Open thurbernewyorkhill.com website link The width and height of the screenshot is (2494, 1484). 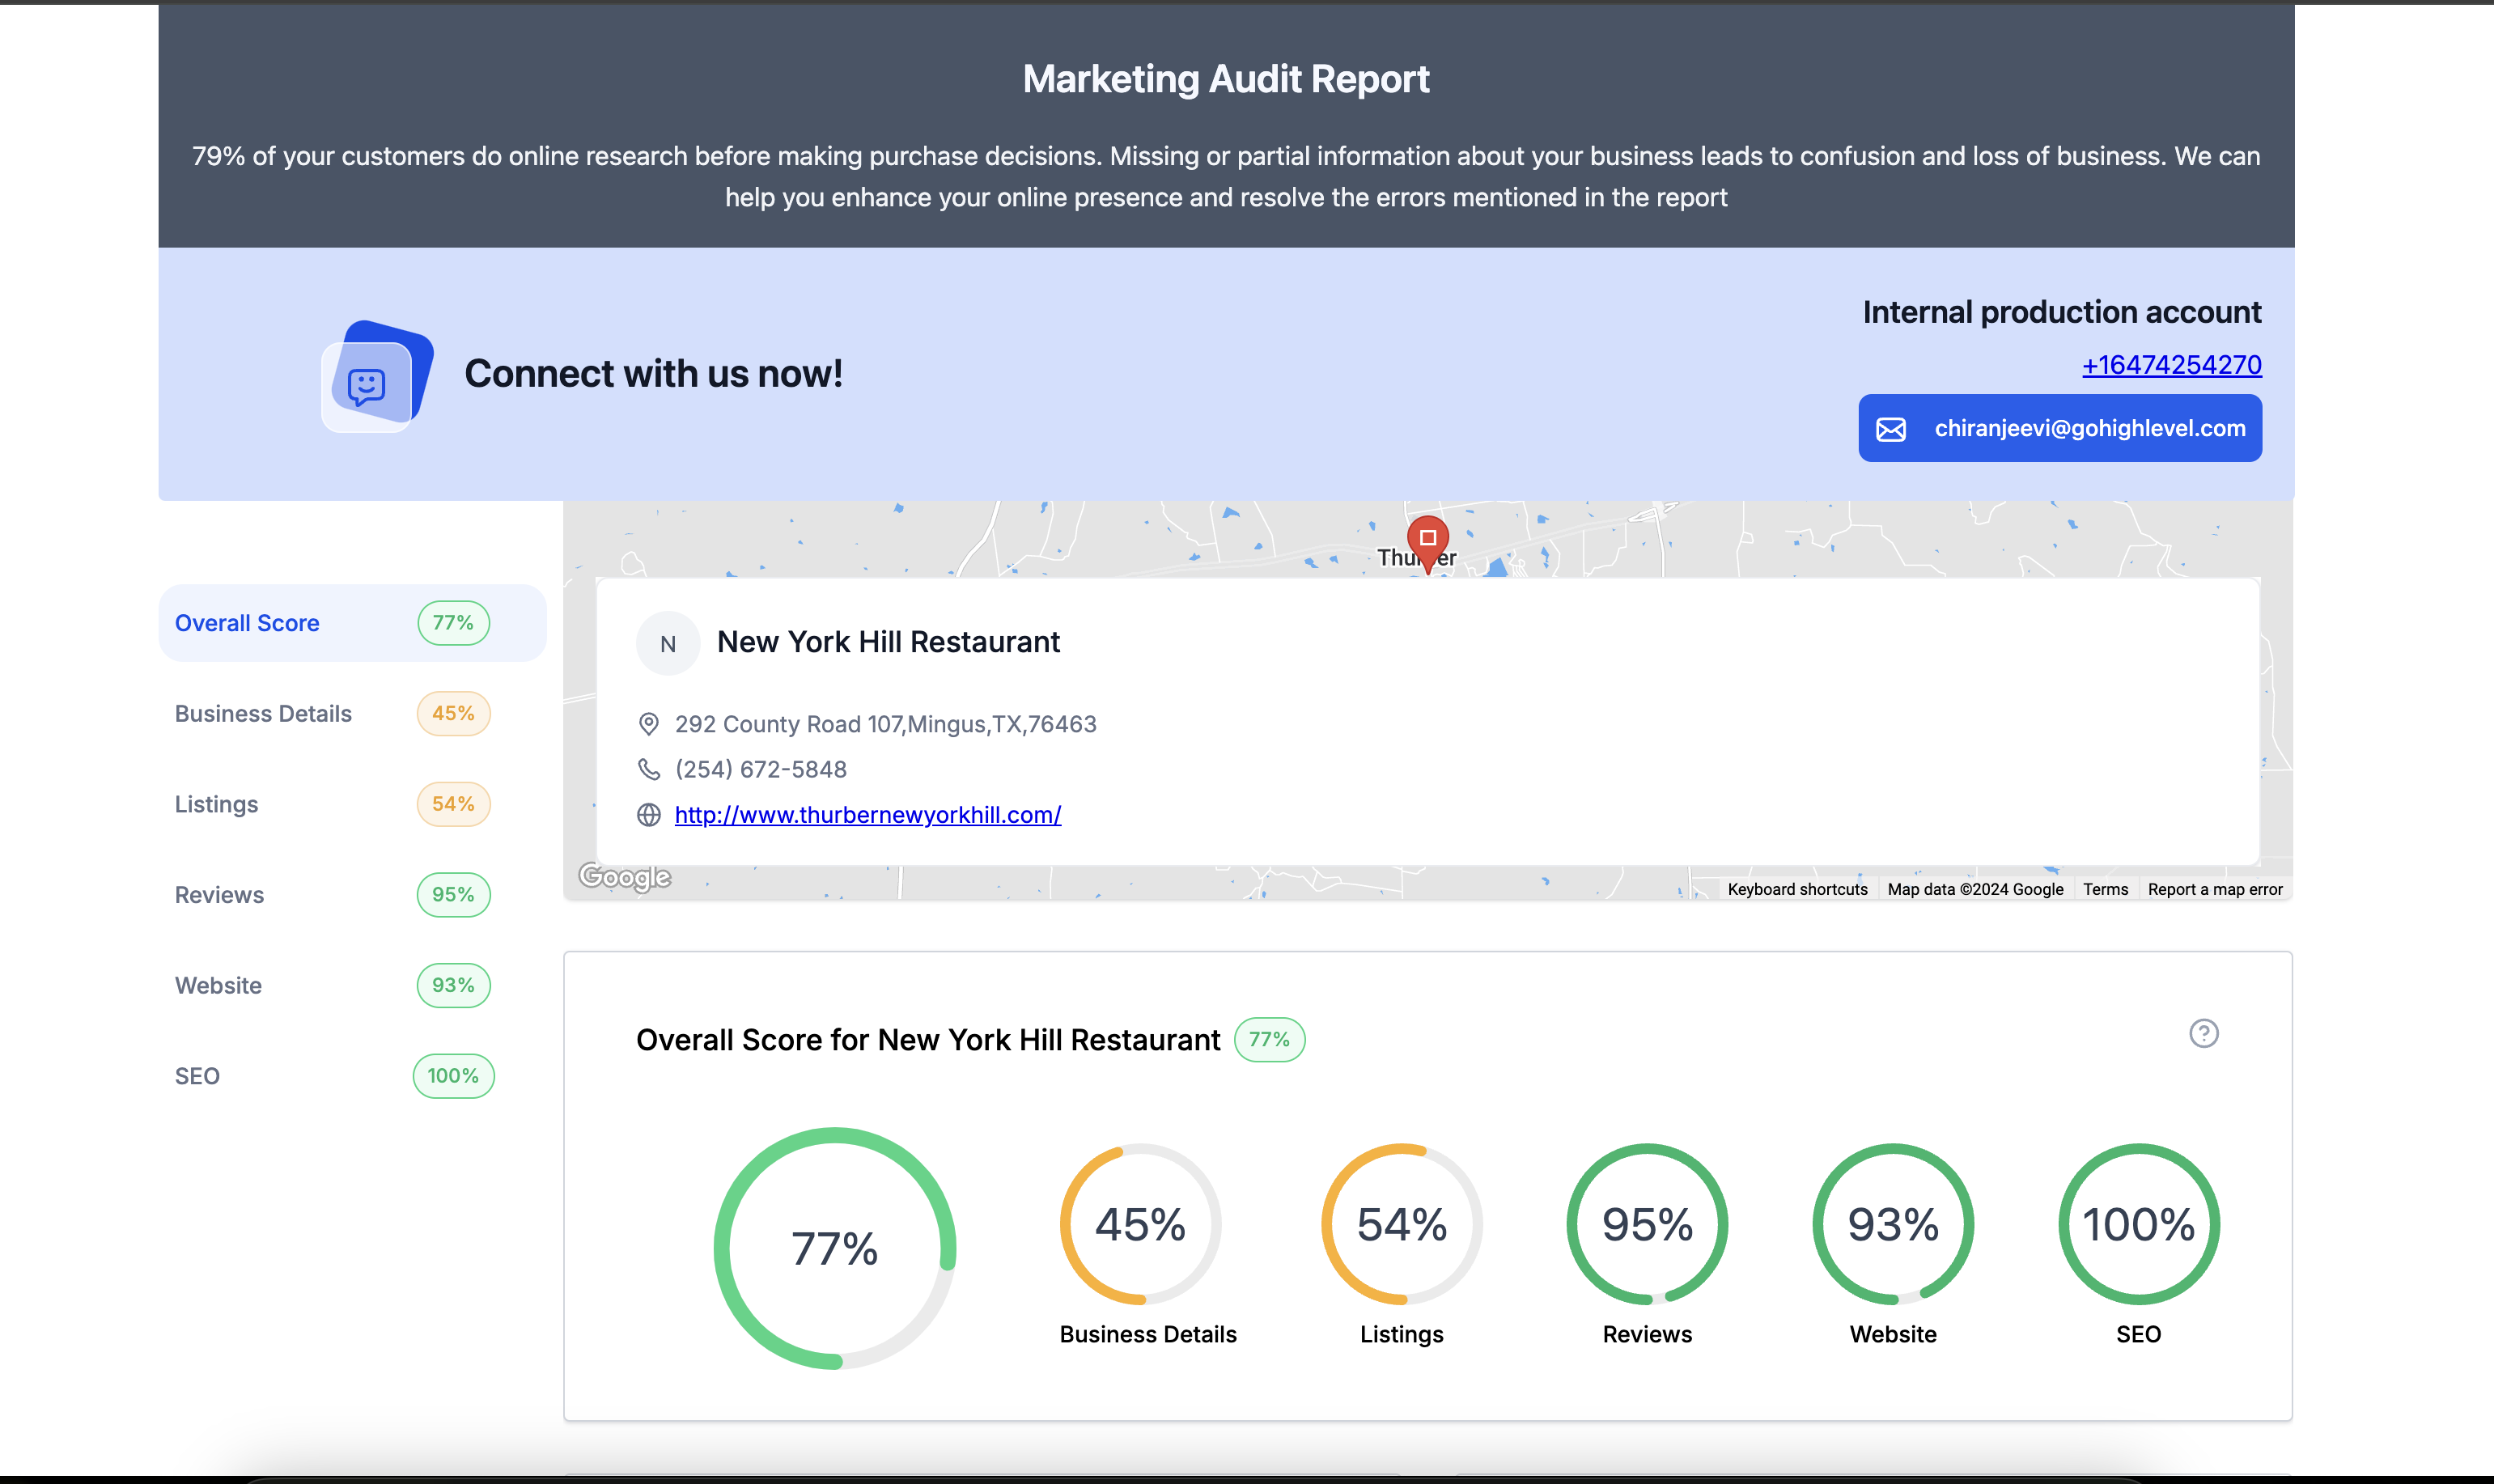[867, 815]
